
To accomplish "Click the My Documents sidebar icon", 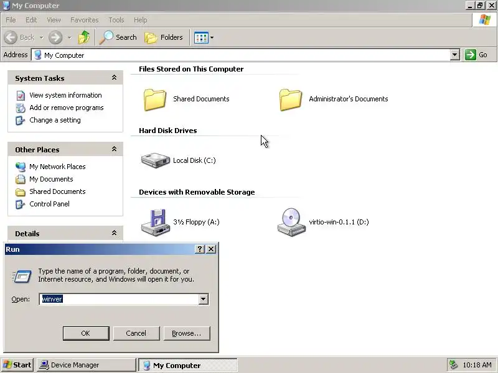I will pyautogui.click(x=21, y=179).
